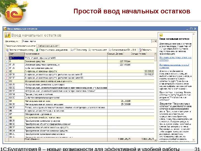Click the 'Ввести остатки по счету' toolbar icon
Viewport: 201px width, 151px height.
(x=7, y=50)
